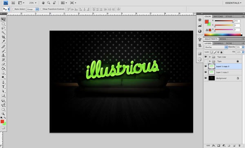The height and width of the screenshot is (148, 245).
Task: Click the red foreground color swatch in toolbox
Action: [2, 122]
